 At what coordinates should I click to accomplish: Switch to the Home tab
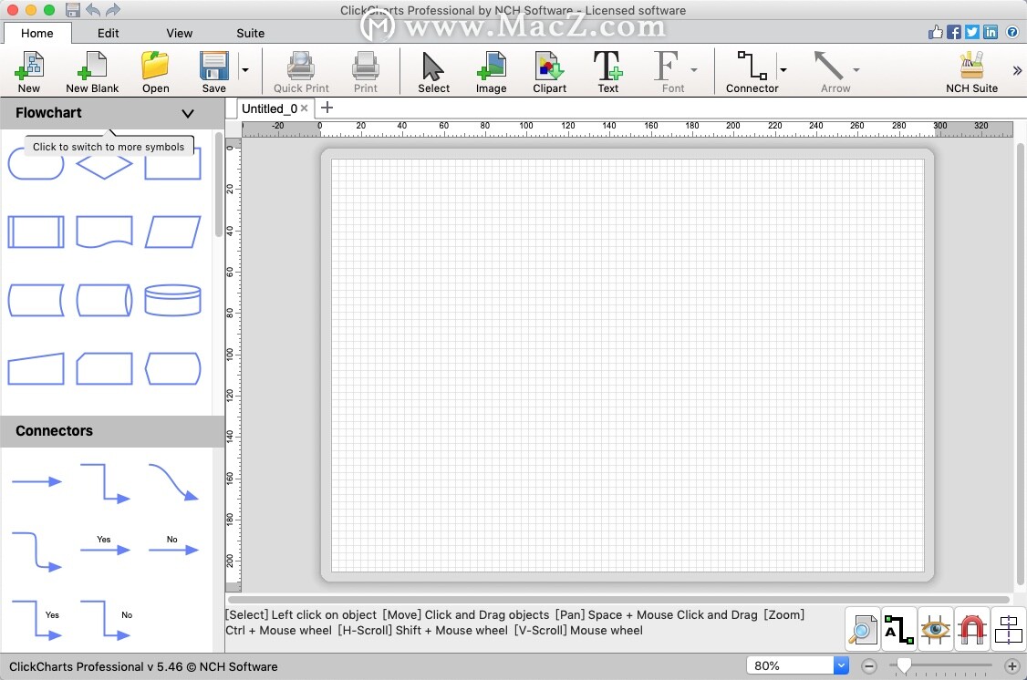coord(36,33)
